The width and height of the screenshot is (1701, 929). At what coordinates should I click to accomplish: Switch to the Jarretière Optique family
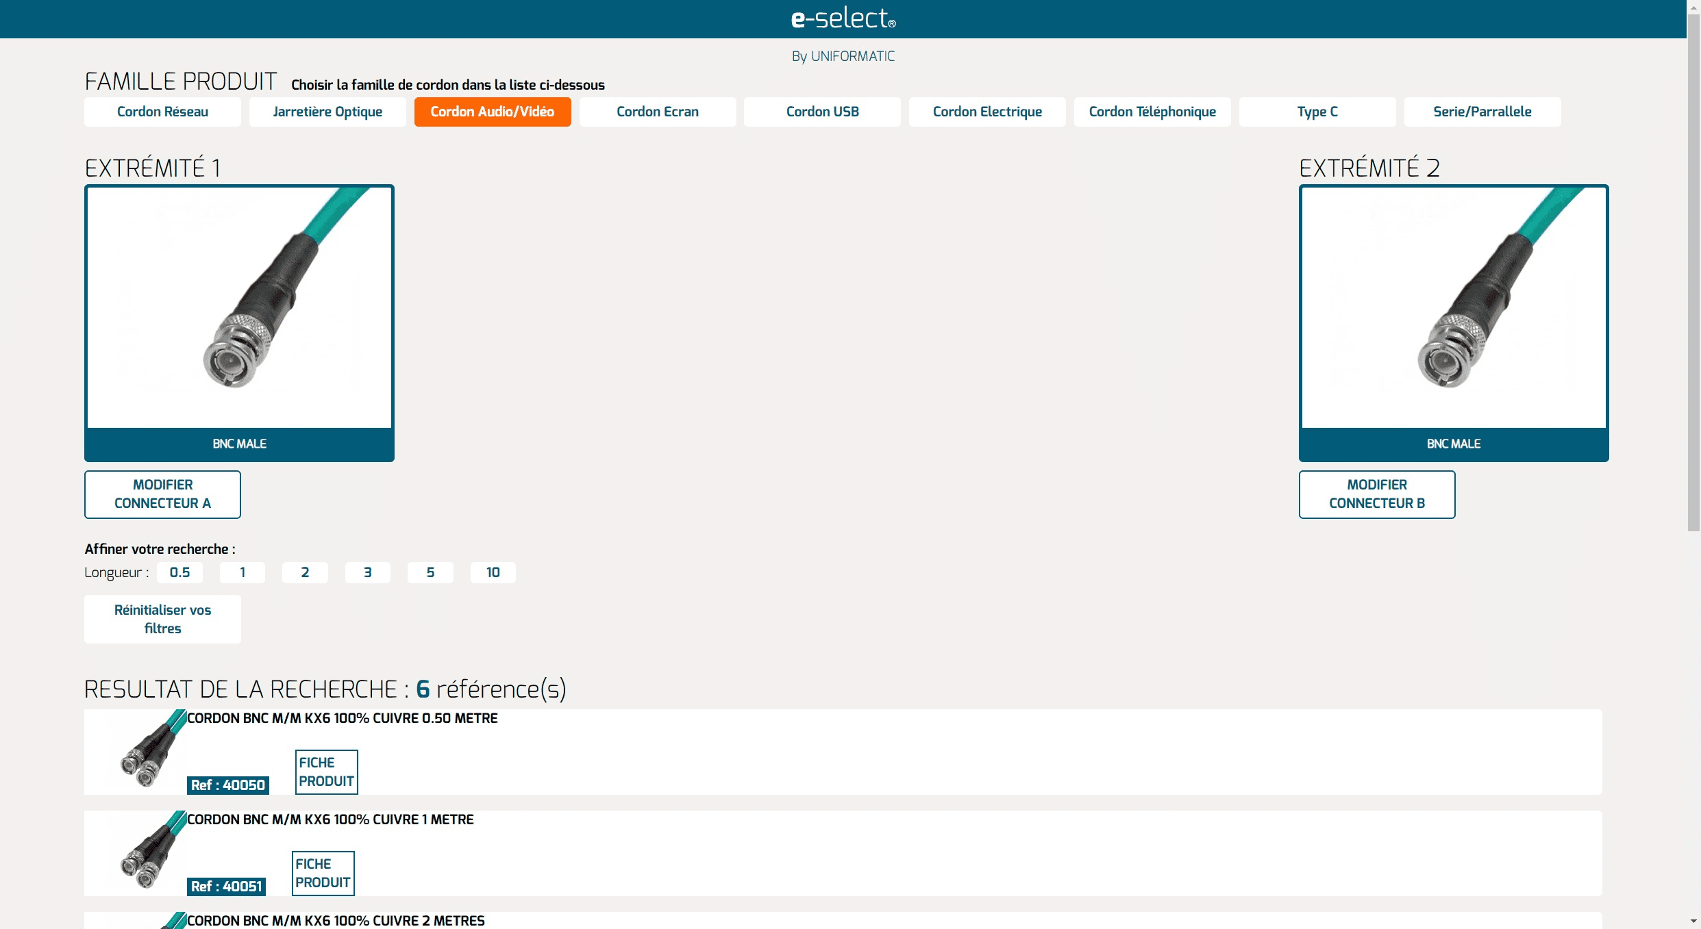[x=327, y=112]
